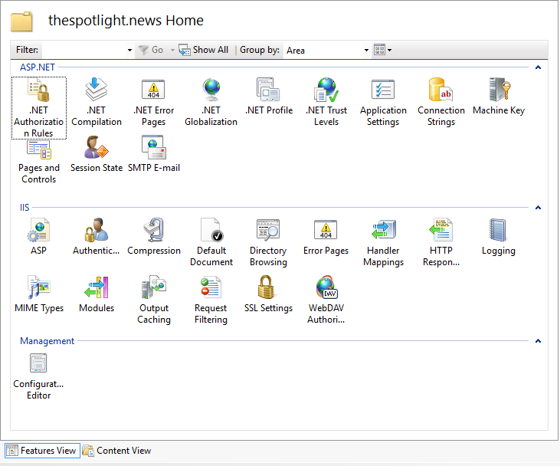
Task: Open Request Filtering feature
Action: pos(211,300)
